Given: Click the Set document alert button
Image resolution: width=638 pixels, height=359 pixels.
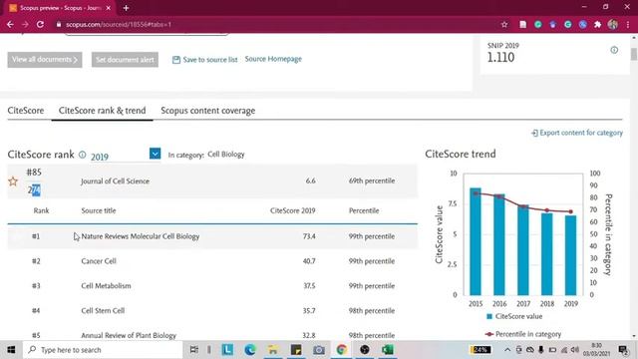Looking at the screenshot, I should pos(125,60).
